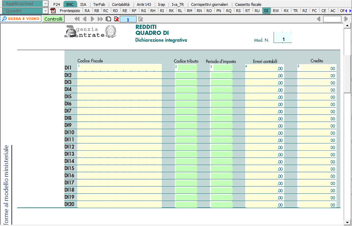This screenshot has width=352, height=226.
Task: Click the DI12 Codice tributo field
Action: [x=186, y=147]
